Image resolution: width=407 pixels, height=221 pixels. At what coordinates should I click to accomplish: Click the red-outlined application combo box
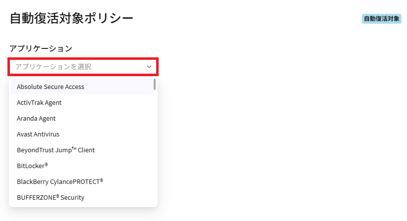83,67
